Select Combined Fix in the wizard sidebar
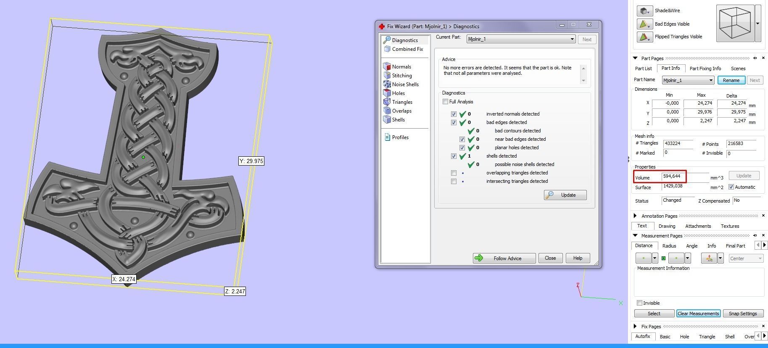 coord(404,49)
